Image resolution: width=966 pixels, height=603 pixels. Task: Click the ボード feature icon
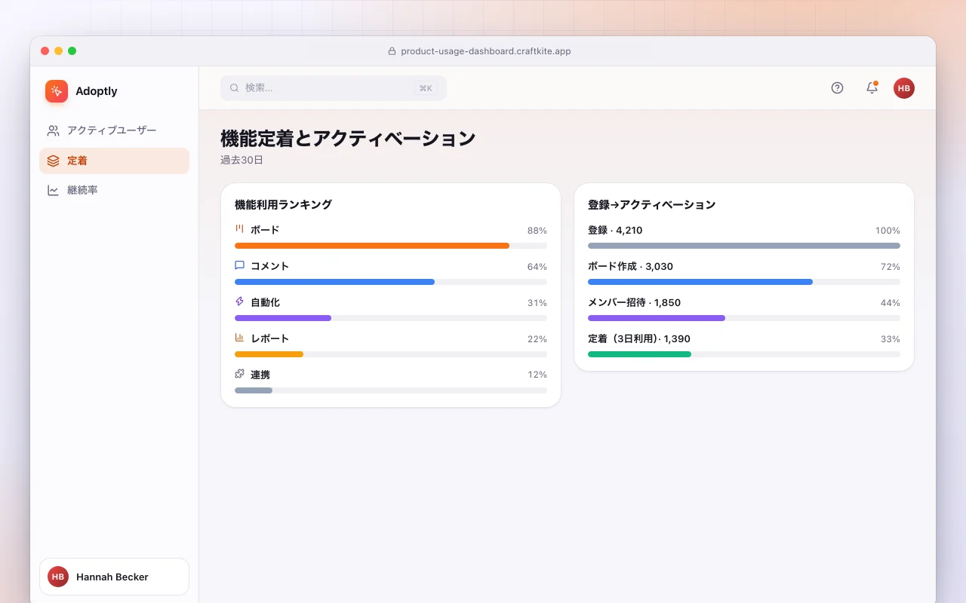pyautogui.click(x=239, y=229)
